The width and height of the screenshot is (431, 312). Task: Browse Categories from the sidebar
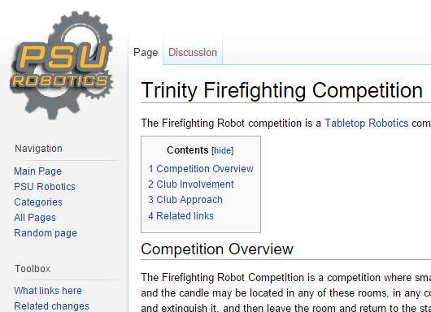[x=38, y=202]
